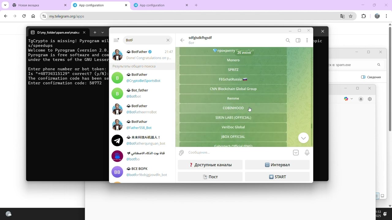Open the verified BotFather chat

tap(142, 55)
